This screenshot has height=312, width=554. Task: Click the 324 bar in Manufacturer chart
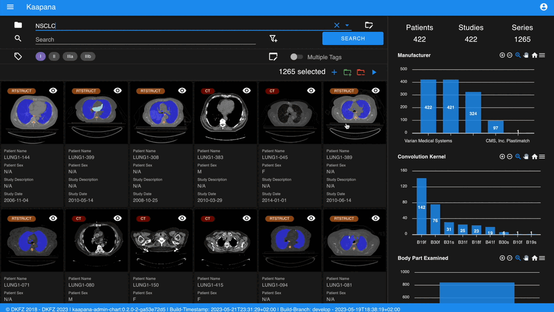click(473, 112)
